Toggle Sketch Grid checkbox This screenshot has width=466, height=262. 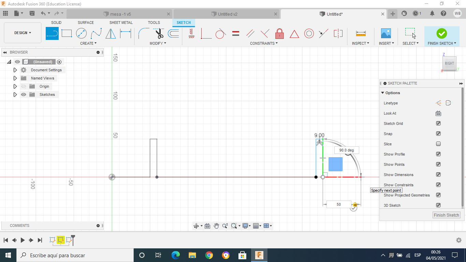pyautogui.click(x=438, y=123)
